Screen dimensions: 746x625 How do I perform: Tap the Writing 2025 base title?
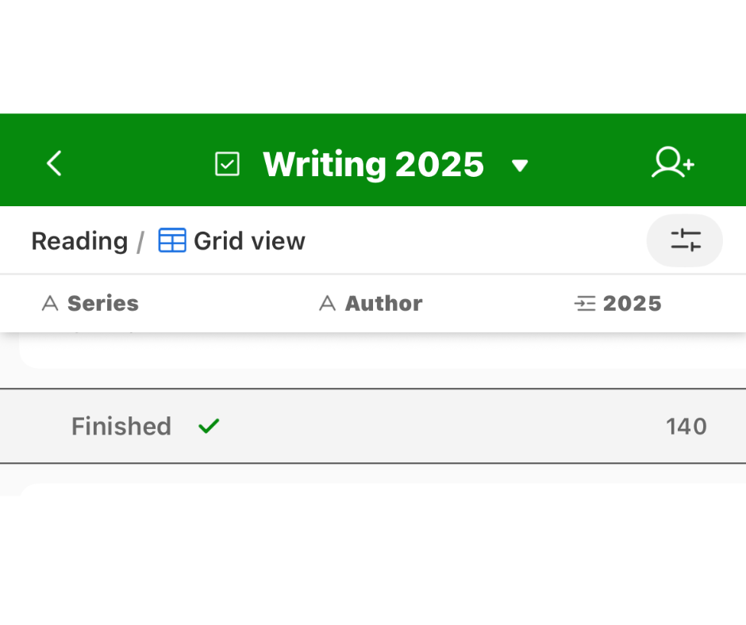coord(373,164)
